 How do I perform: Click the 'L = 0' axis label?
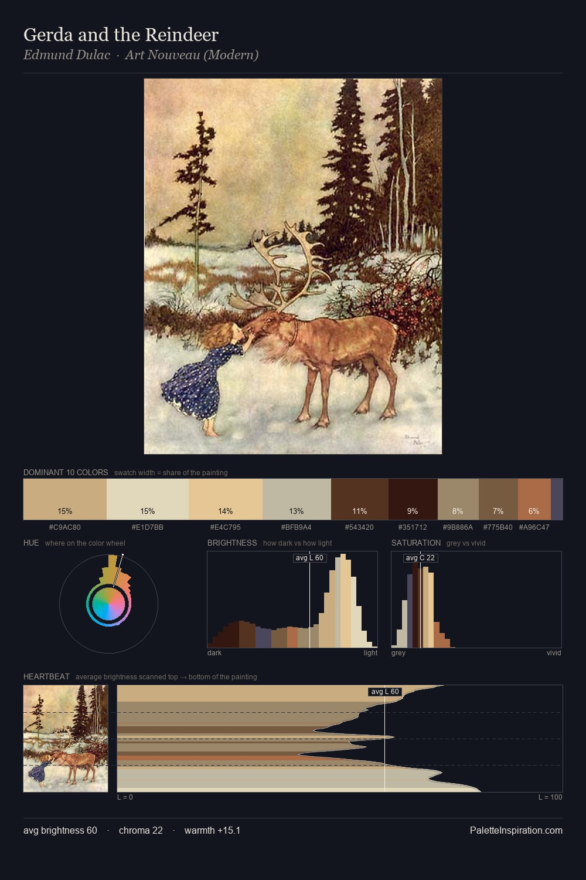pos(125,797)
